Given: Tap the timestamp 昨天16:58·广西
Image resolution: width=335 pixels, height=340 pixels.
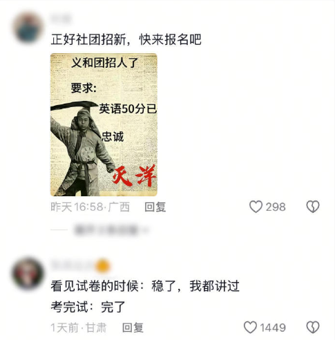Looking at the screenshot, I should [x=90, y=207].
